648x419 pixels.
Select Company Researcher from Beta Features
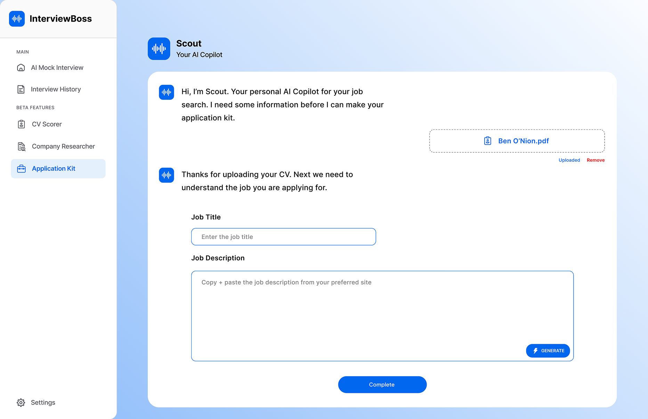click(63, 146)
